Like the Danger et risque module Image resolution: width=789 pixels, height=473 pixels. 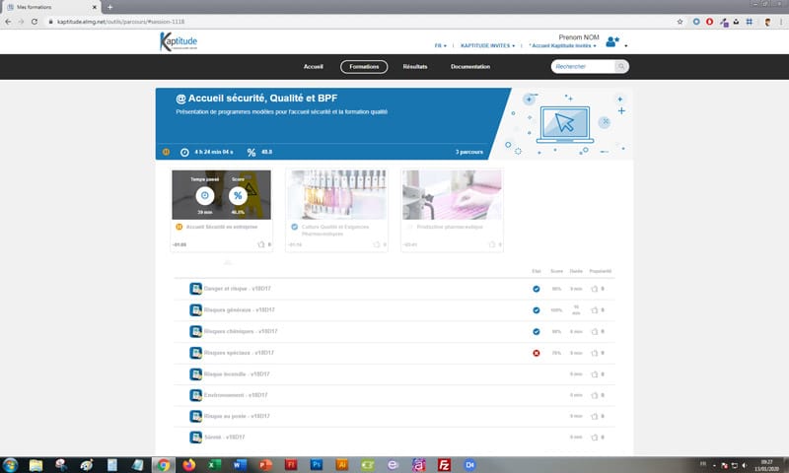594,290
